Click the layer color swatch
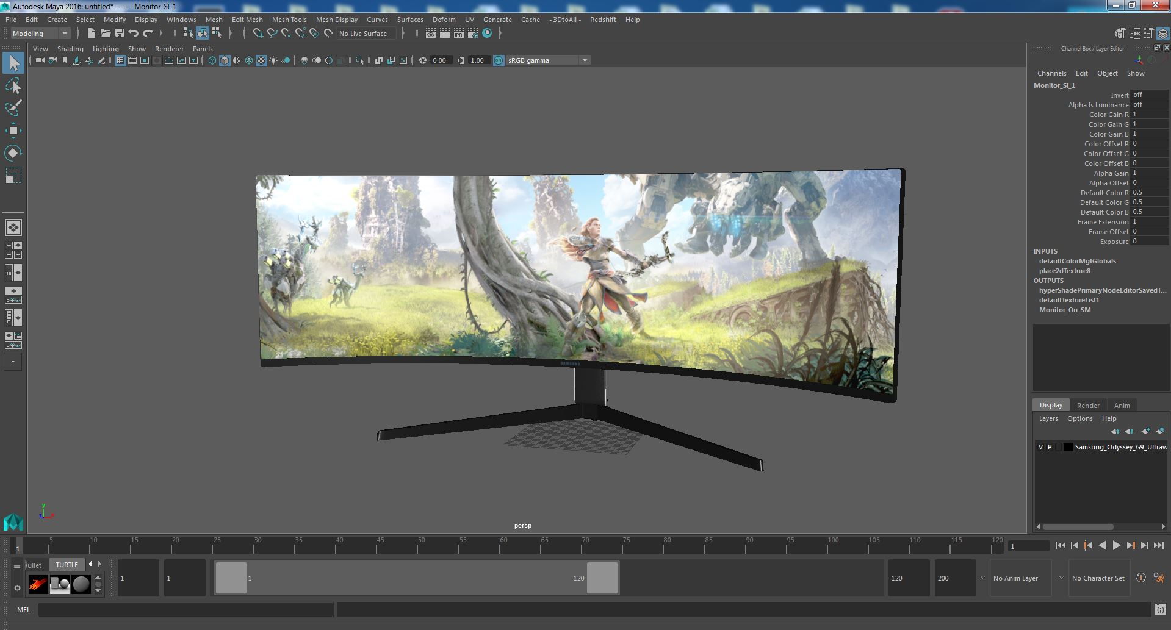The width and height of the screenshot is (1171, 630). (x=1068, y=447)
